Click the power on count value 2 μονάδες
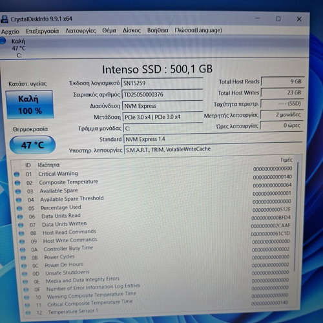The height and width of the screenshot is (323, 323). click(x=282, y=114)
